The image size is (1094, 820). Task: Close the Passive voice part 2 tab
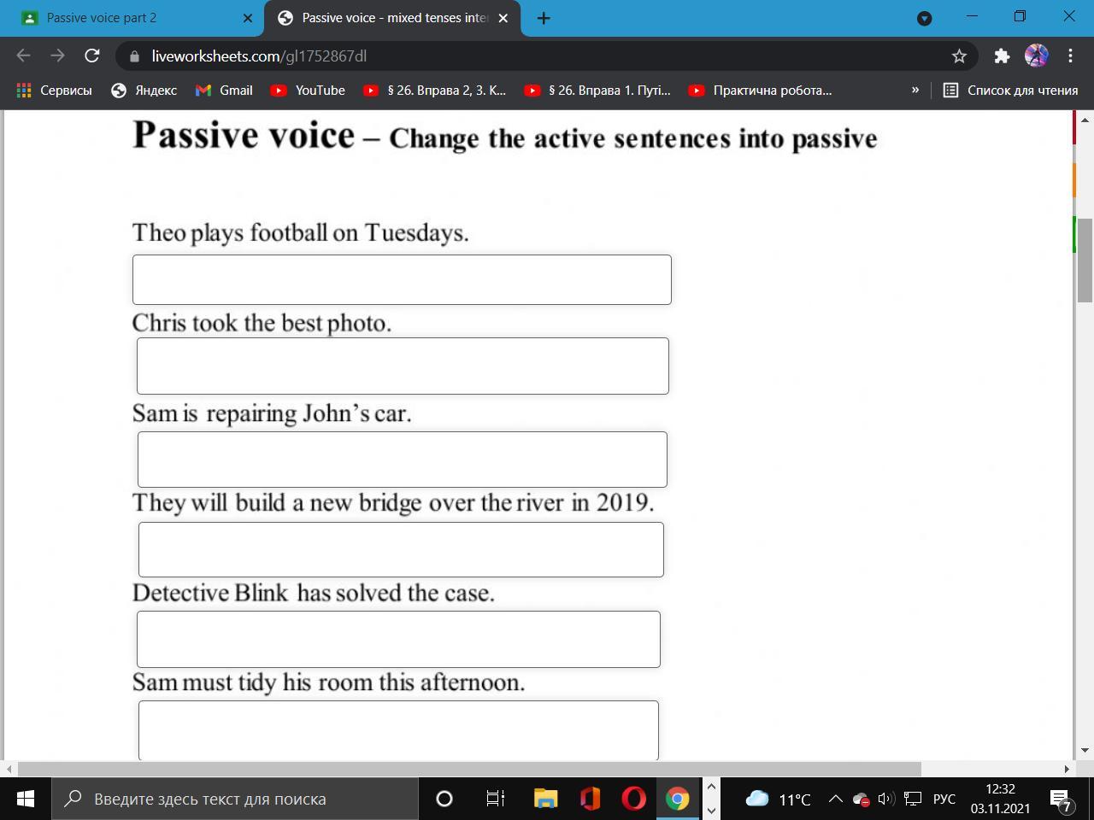(x=247, y=18)
